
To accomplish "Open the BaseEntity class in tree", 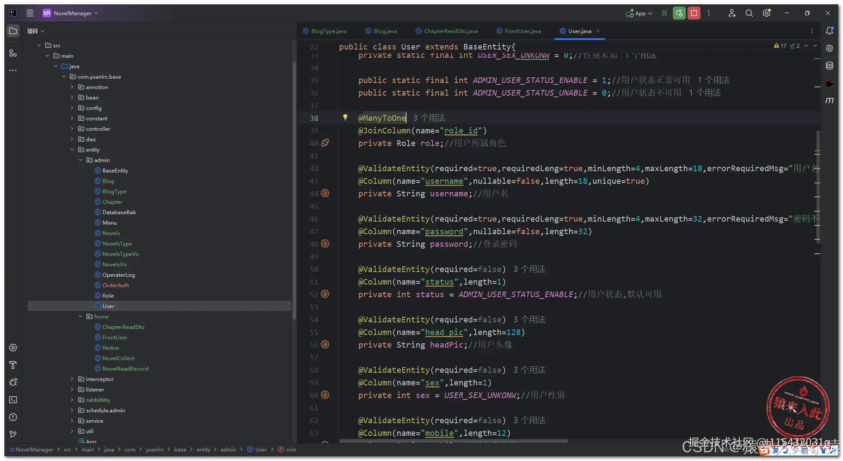I will pos(115,170).
